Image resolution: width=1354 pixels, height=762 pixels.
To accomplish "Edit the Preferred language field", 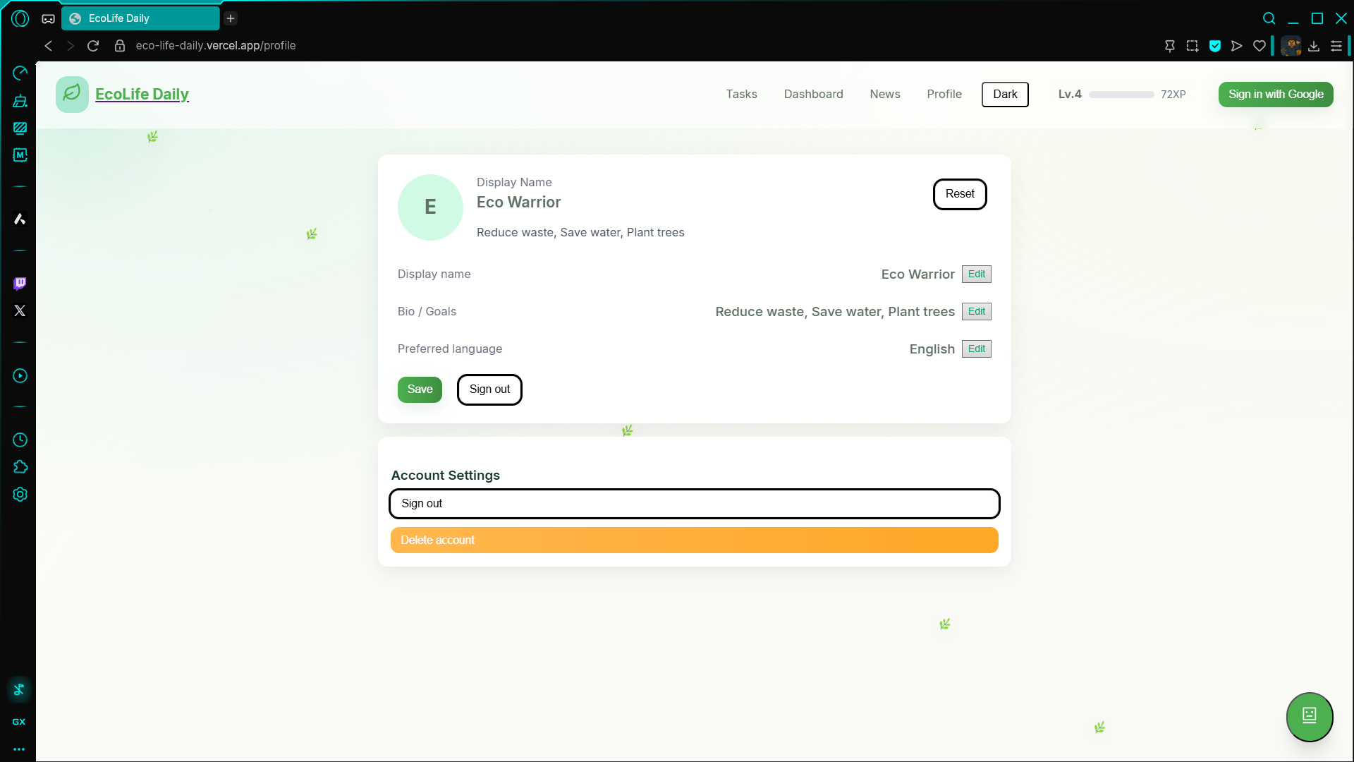I will [x=976, y=349].
